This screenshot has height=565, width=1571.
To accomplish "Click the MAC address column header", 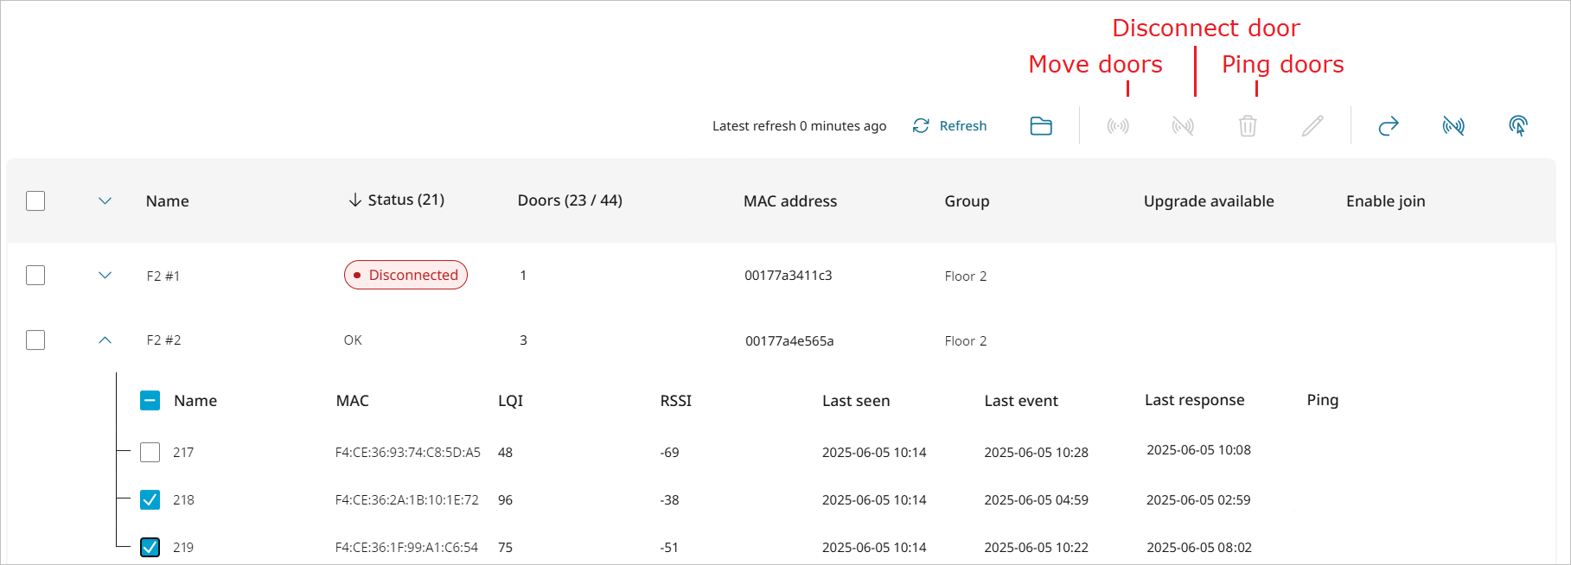I will 789,201.
